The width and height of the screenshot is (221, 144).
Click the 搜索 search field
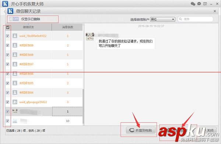tap(196, 19)
